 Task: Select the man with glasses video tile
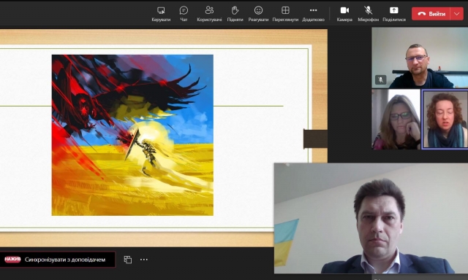420,58
